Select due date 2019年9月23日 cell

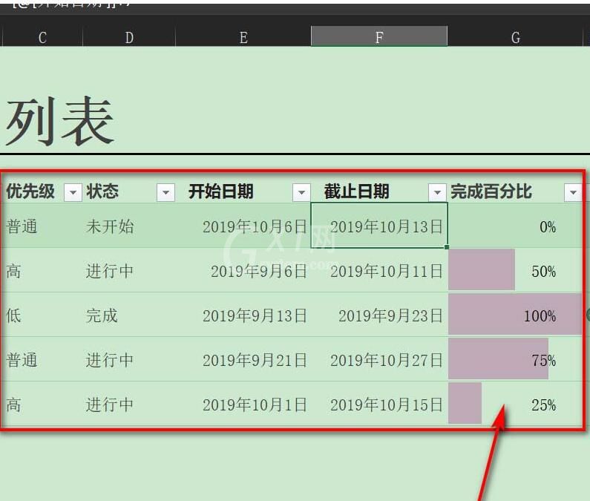(x=379, y=315)
